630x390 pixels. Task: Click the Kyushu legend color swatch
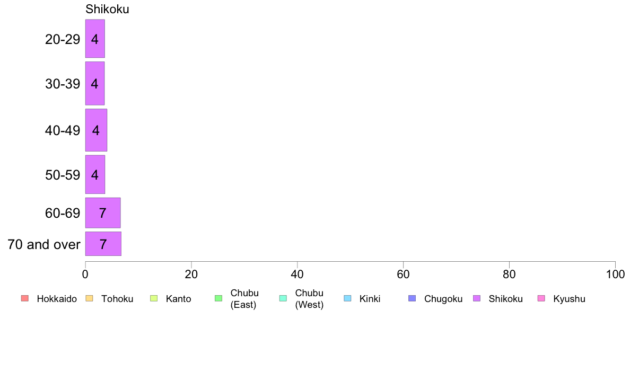point(541,298)
